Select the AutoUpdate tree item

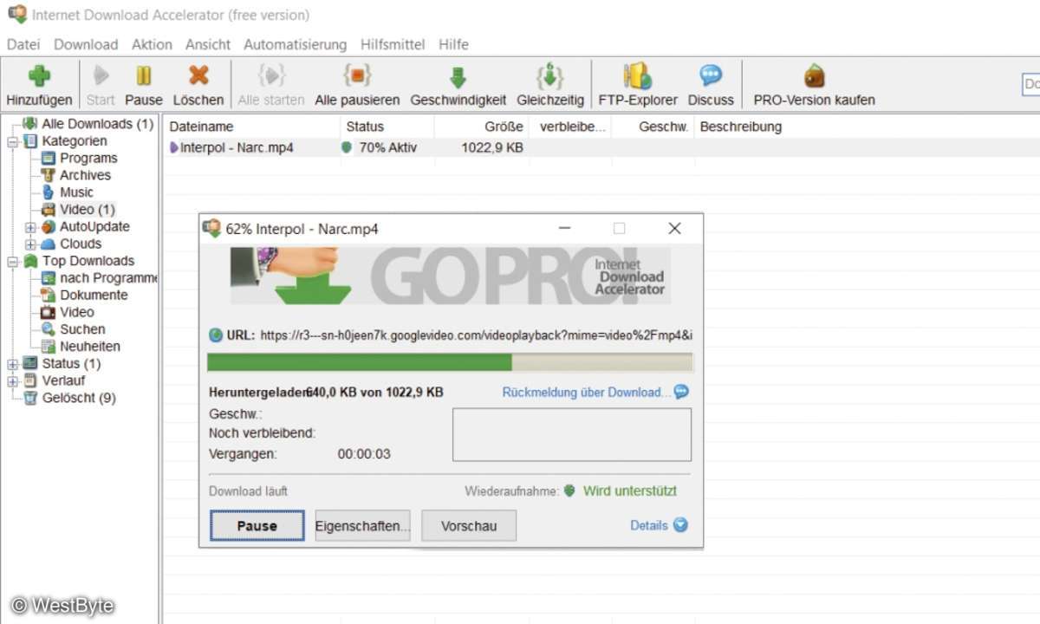pos(94,226)
